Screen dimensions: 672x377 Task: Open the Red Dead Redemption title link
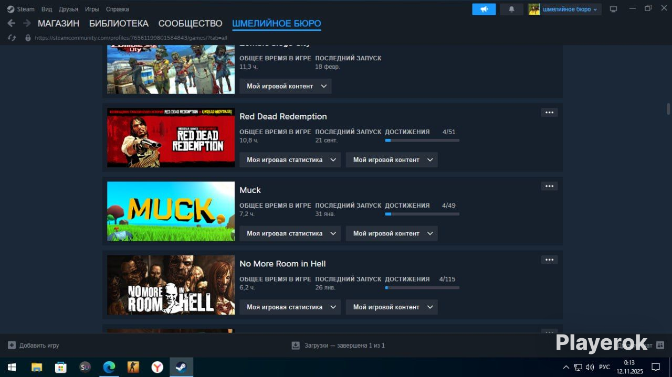click(x=283, y=116)
